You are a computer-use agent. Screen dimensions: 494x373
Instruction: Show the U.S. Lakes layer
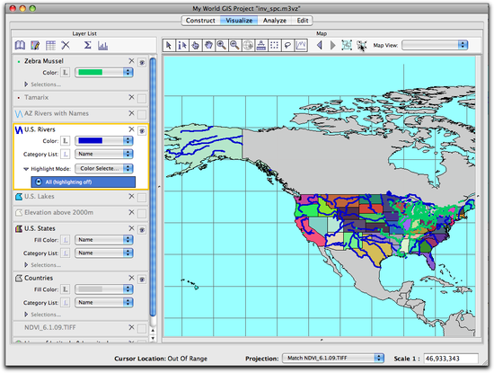point(142,198)
